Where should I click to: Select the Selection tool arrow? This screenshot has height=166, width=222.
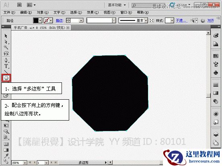(6, 36)
